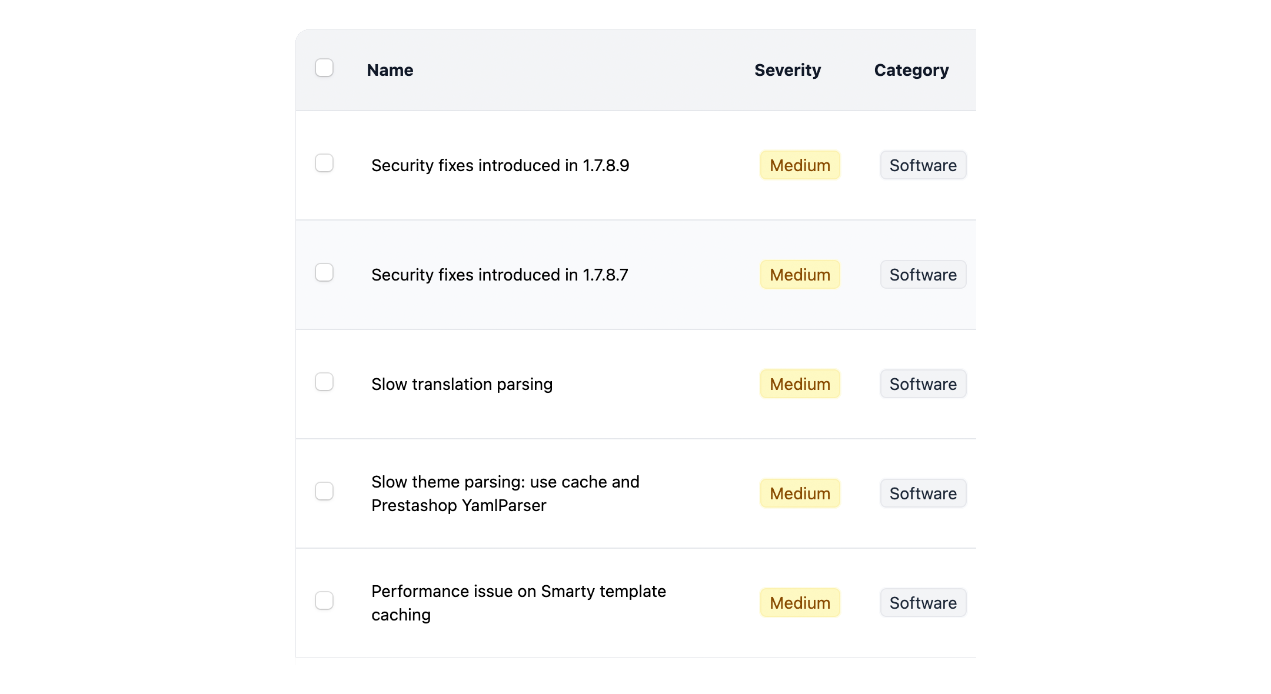Toggle the select-all checkbox in header

click(x=324, y=68)
